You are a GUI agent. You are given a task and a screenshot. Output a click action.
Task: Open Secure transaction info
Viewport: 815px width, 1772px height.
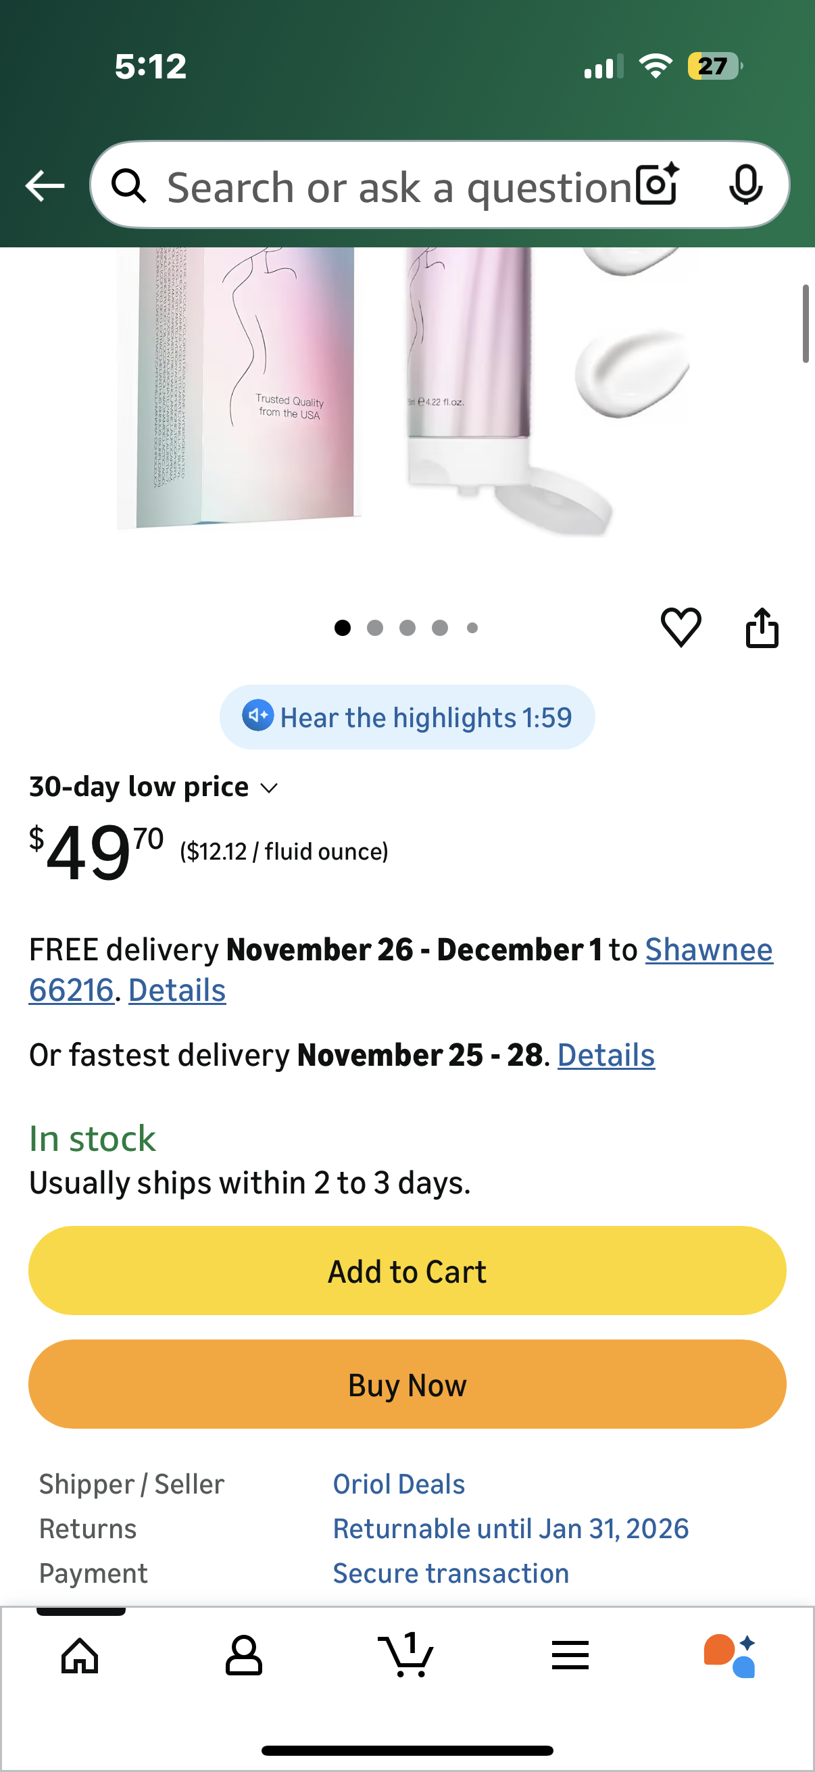point(451,1573)
